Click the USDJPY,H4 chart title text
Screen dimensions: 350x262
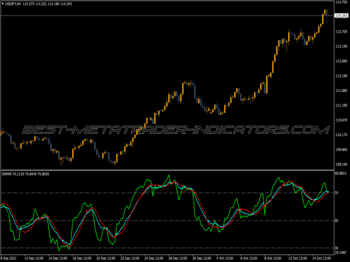[x=13, y=4]
